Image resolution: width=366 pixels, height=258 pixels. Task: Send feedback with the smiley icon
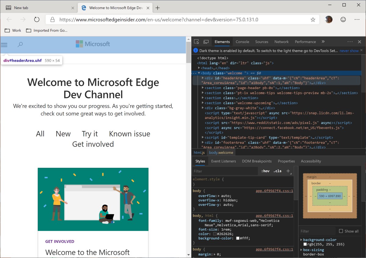(x=343, y=19)
